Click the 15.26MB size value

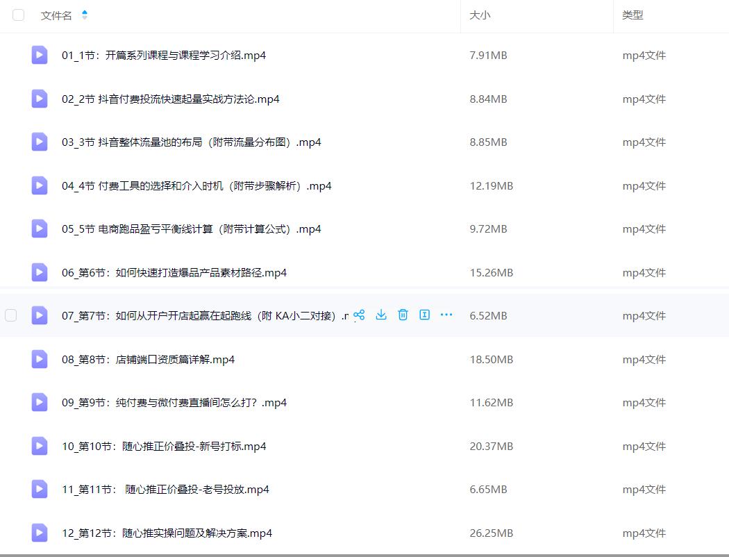492,273
